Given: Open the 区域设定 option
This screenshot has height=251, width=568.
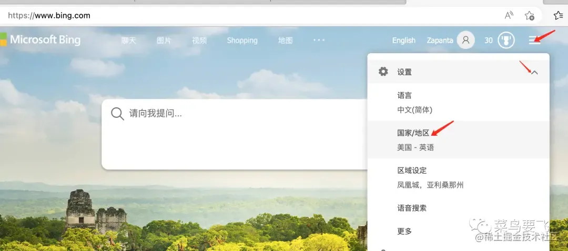Looking at the screenshot, I should coord(458,177).
